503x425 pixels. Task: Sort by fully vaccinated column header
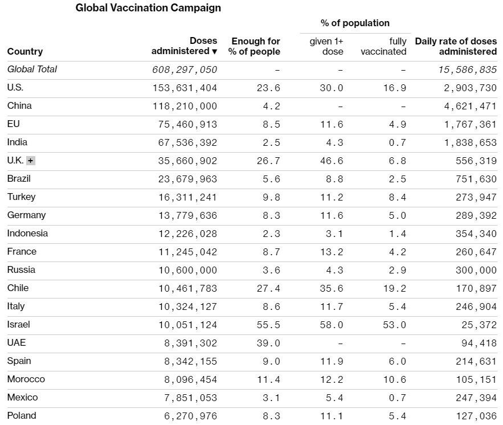[x=383, y=46]
